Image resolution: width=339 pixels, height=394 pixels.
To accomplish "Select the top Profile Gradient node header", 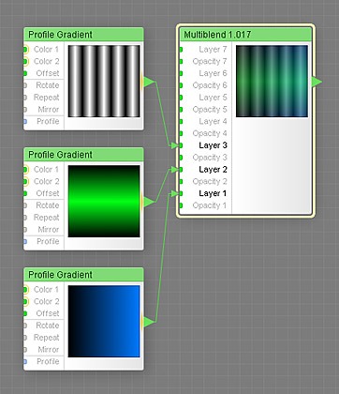I will pyautogui.click(x=83, y=35).
